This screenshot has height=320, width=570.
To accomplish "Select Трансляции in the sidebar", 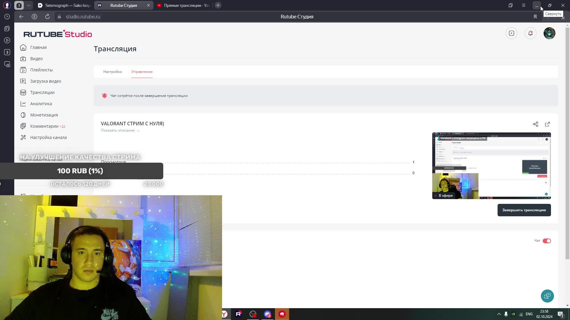I will pos(37,92).
